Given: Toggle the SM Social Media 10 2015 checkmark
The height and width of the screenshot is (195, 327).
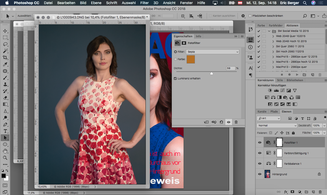Looking at the screenshot, I should click(259, 31).
